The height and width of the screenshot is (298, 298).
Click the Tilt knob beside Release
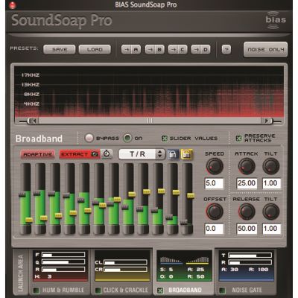(x=271, y=212)
